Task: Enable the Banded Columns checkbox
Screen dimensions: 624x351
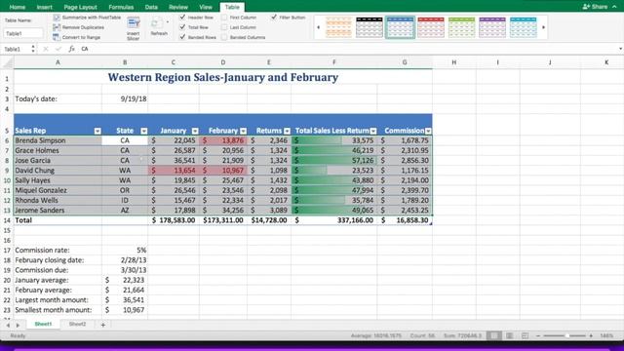Action: tap(224, 37)
